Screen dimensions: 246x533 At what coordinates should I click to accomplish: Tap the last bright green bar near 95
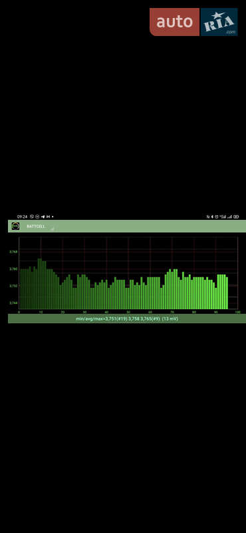227,292
